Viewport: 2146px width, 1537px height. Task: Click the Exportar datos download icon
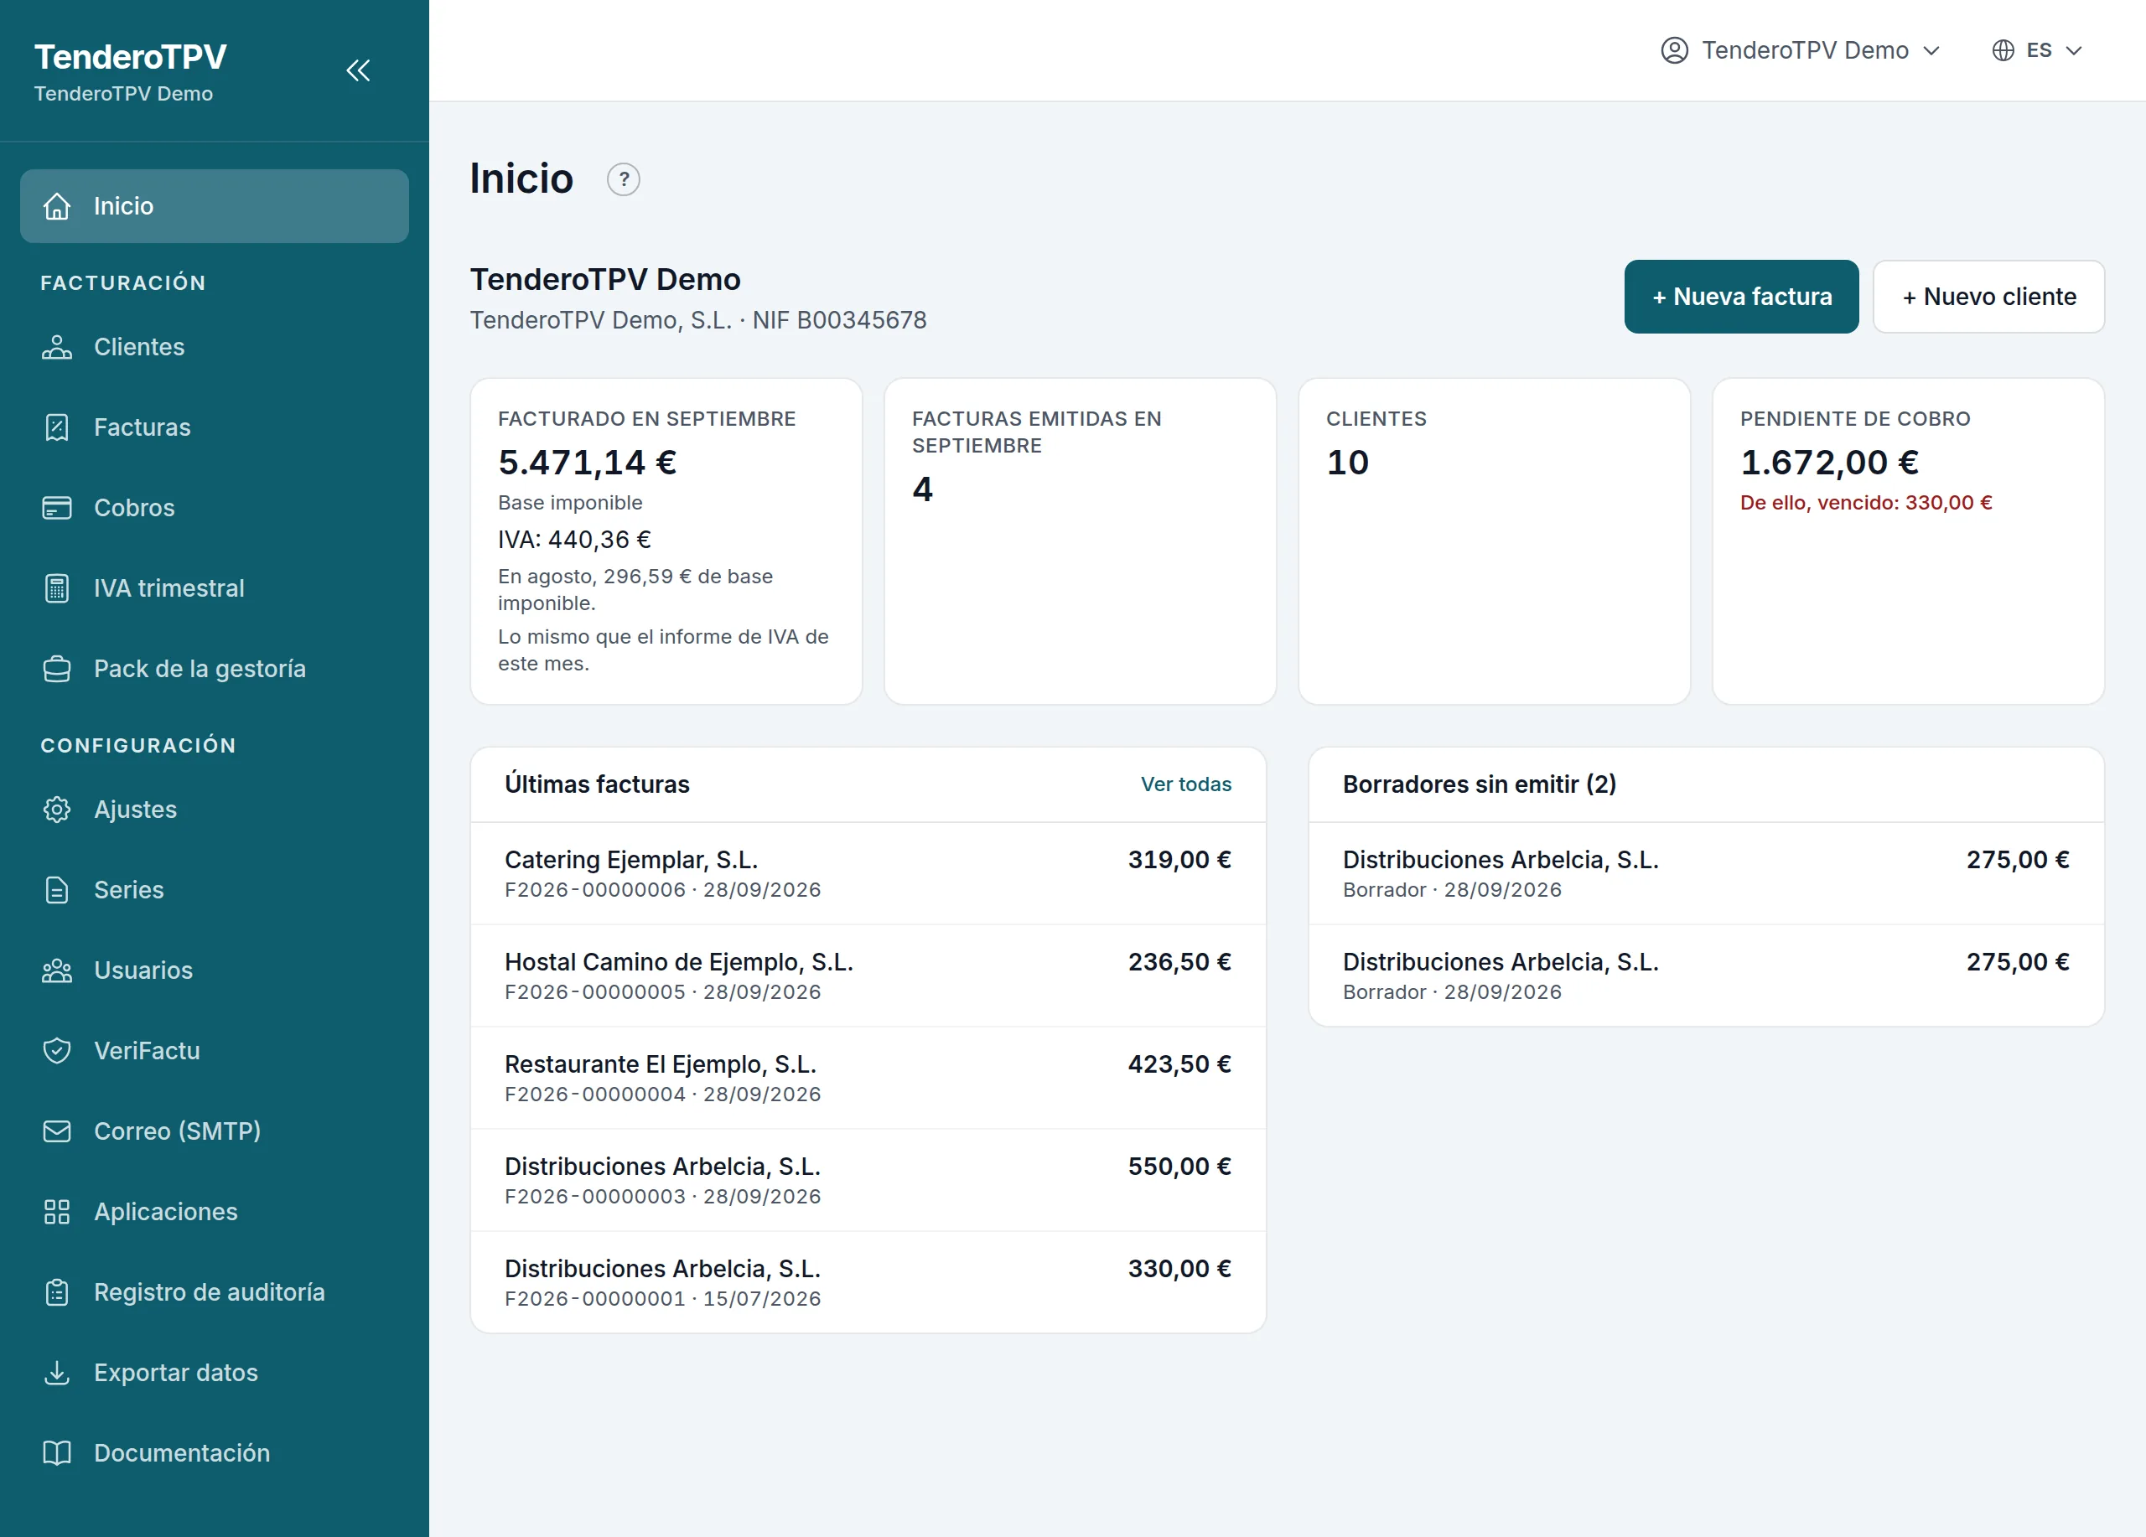coord(57,1373)
